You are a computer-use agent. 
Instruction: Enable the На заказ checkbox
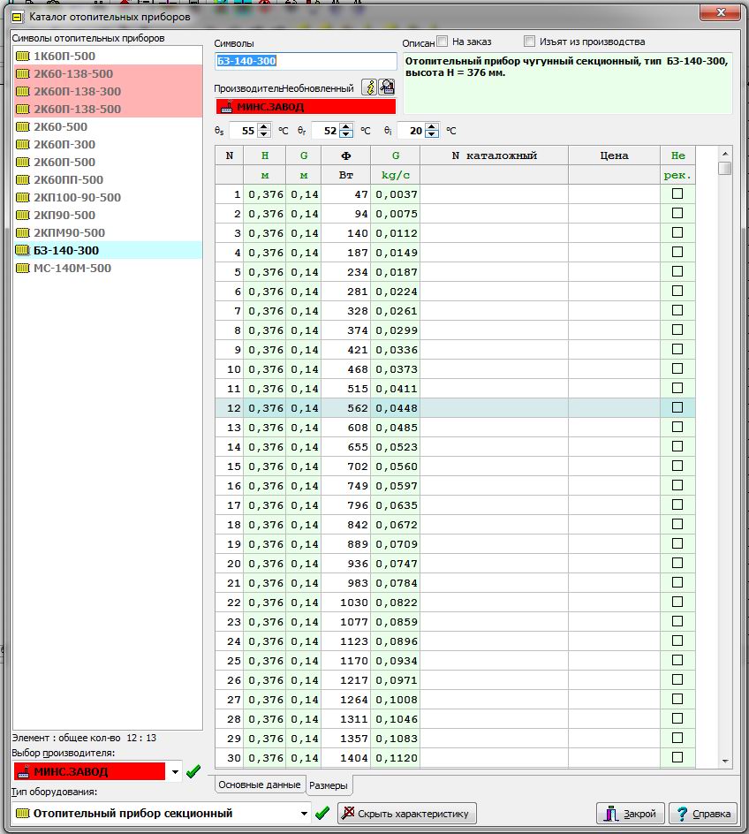click(x=443, y=42)
